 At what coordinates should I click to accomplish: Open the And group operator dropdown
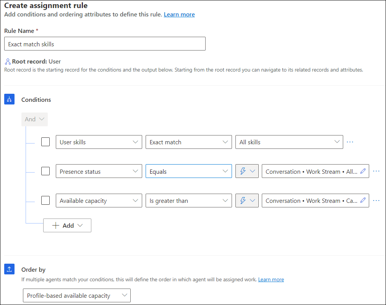point(34,119)
